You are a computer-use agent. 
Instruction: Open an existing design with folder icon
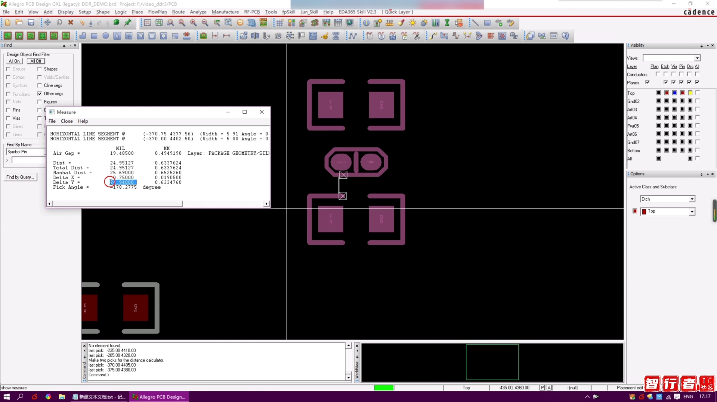[19, 23]
